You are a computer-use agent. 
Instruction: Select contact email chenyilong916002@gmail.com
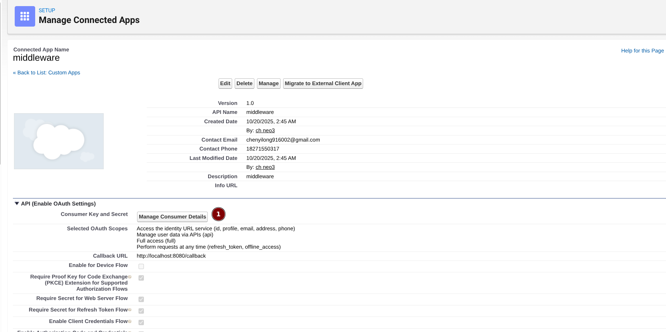(283, 140)
